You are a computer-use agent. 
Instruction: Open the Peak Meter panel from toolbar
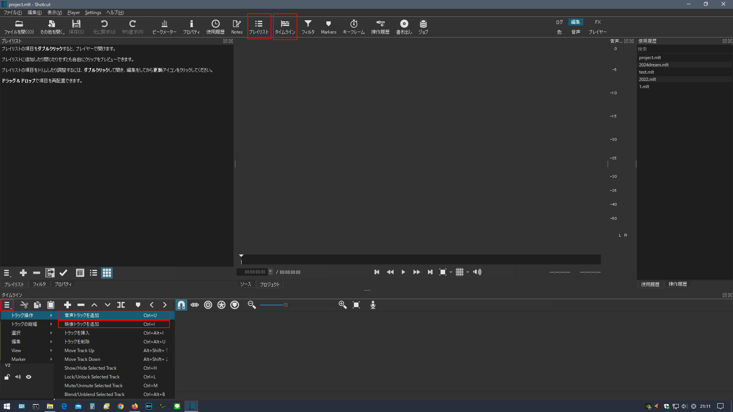(x=164, y=27)
